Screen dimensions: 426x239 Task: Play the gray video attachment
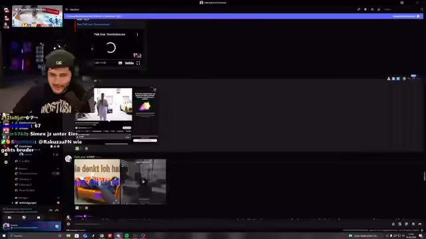(143, 182)
